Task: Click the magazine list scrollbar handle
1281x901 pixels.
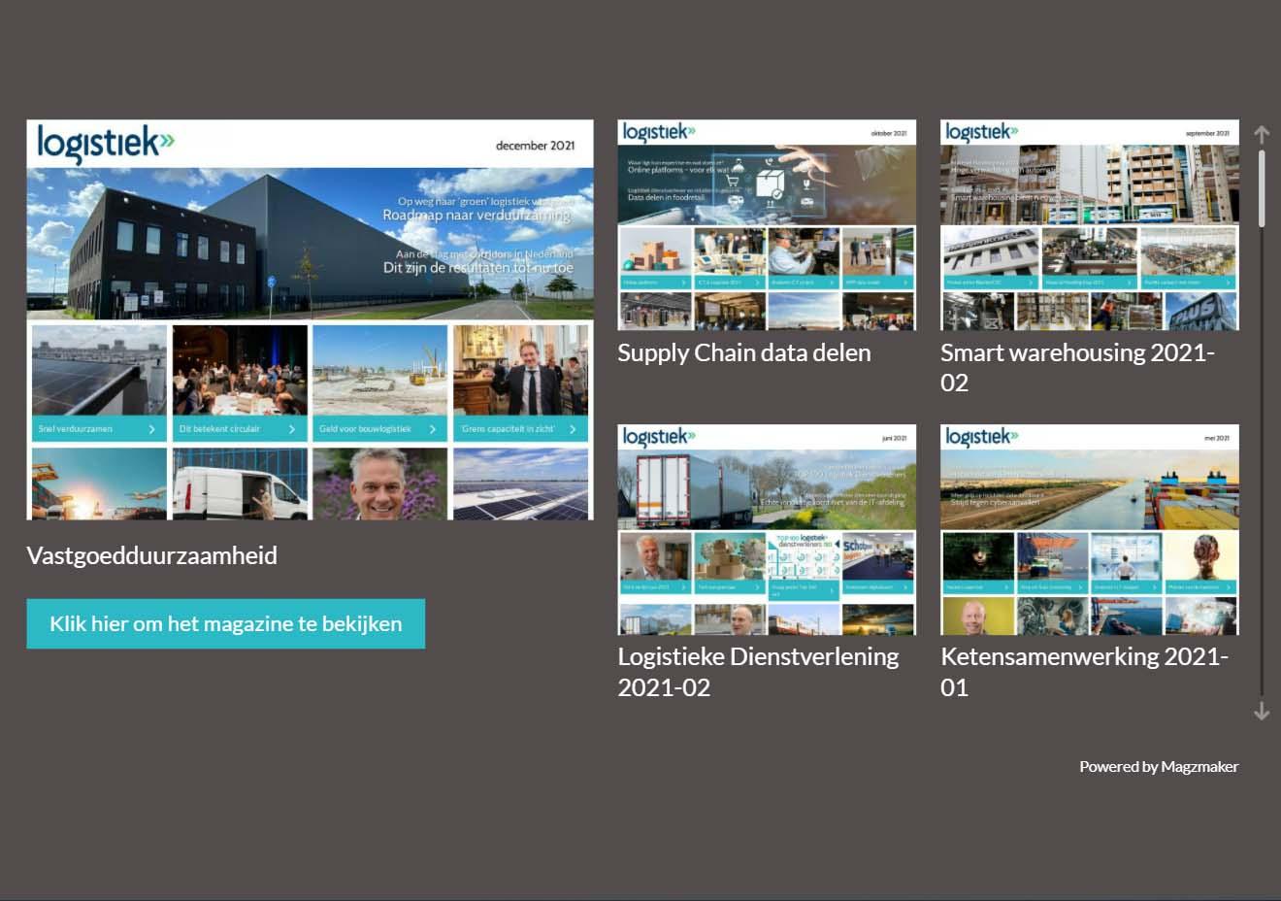Action: (x=1262, y=188)
